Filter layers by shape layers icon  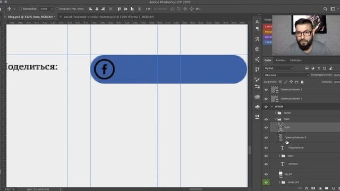coord(325,68)
